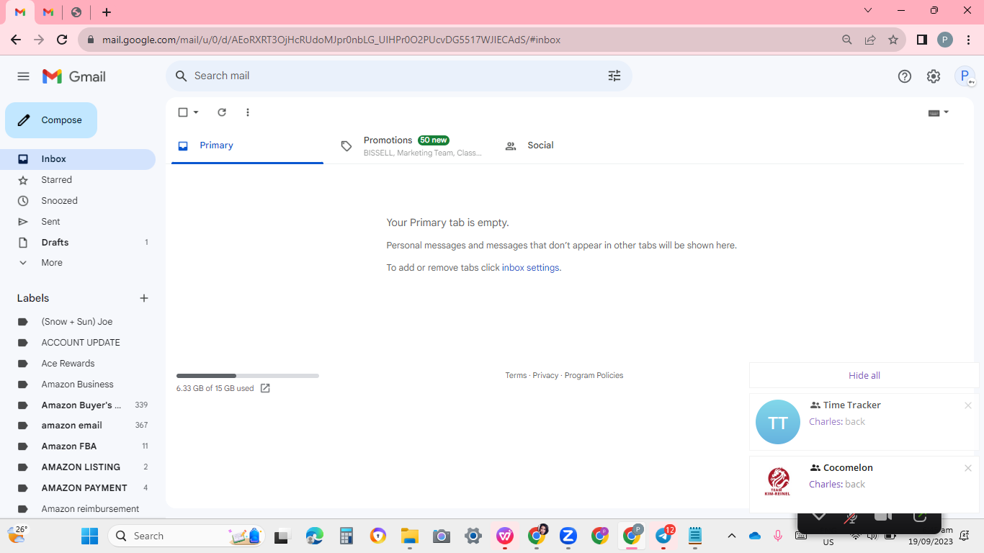Compose a new email
This screenshot has height=553, width=984.
(x=51, y=120)
